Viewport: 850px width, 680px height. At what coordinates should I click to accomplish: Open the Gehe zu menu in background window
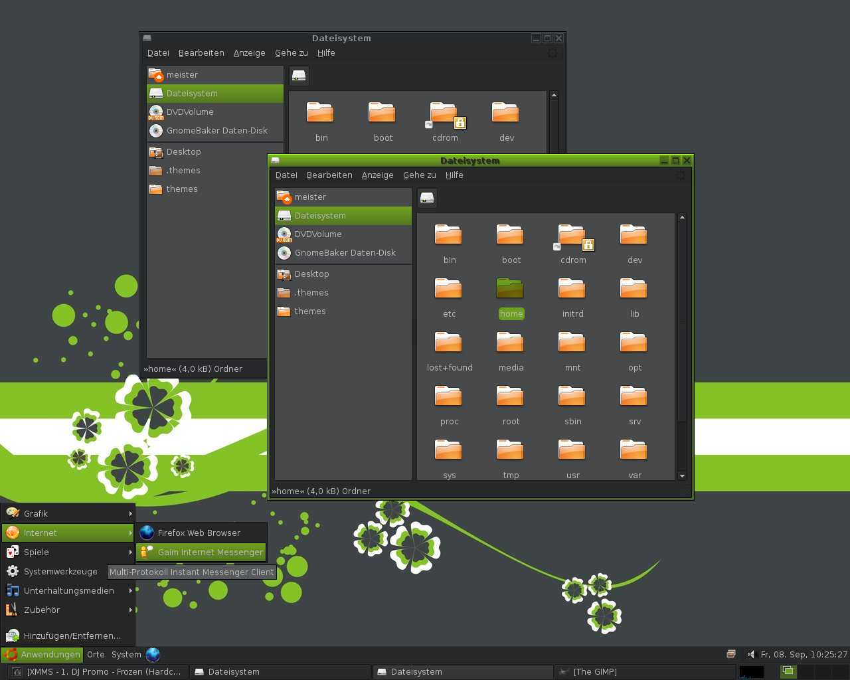[292, 53]
